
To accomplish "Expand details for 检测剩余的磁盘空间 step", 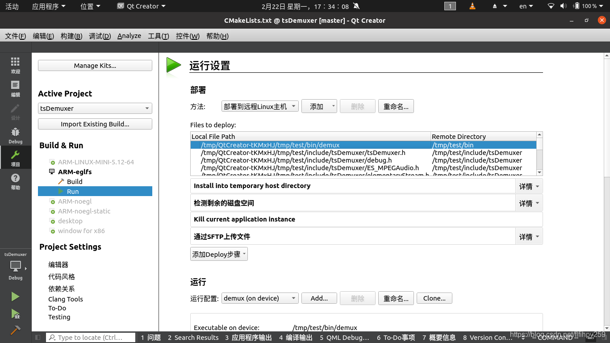I will (529, 203).
